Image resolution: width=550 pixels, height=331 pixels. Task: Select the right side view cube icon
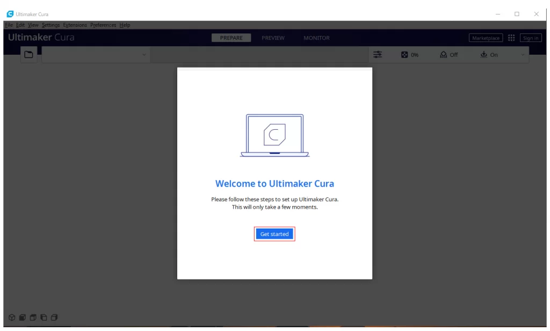(54, 318)
